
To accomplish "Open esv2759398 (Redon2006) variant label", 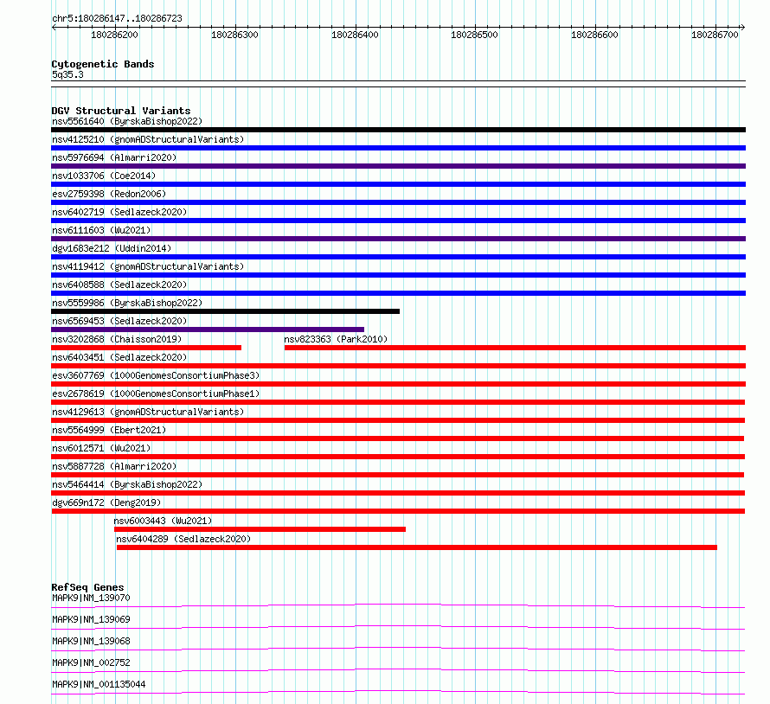I will [109, 194].
